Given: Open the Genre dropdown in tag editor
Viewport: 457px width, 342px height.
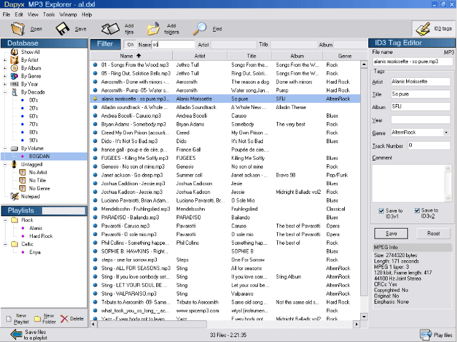Looking at the screenshot, I should [446, 132].
